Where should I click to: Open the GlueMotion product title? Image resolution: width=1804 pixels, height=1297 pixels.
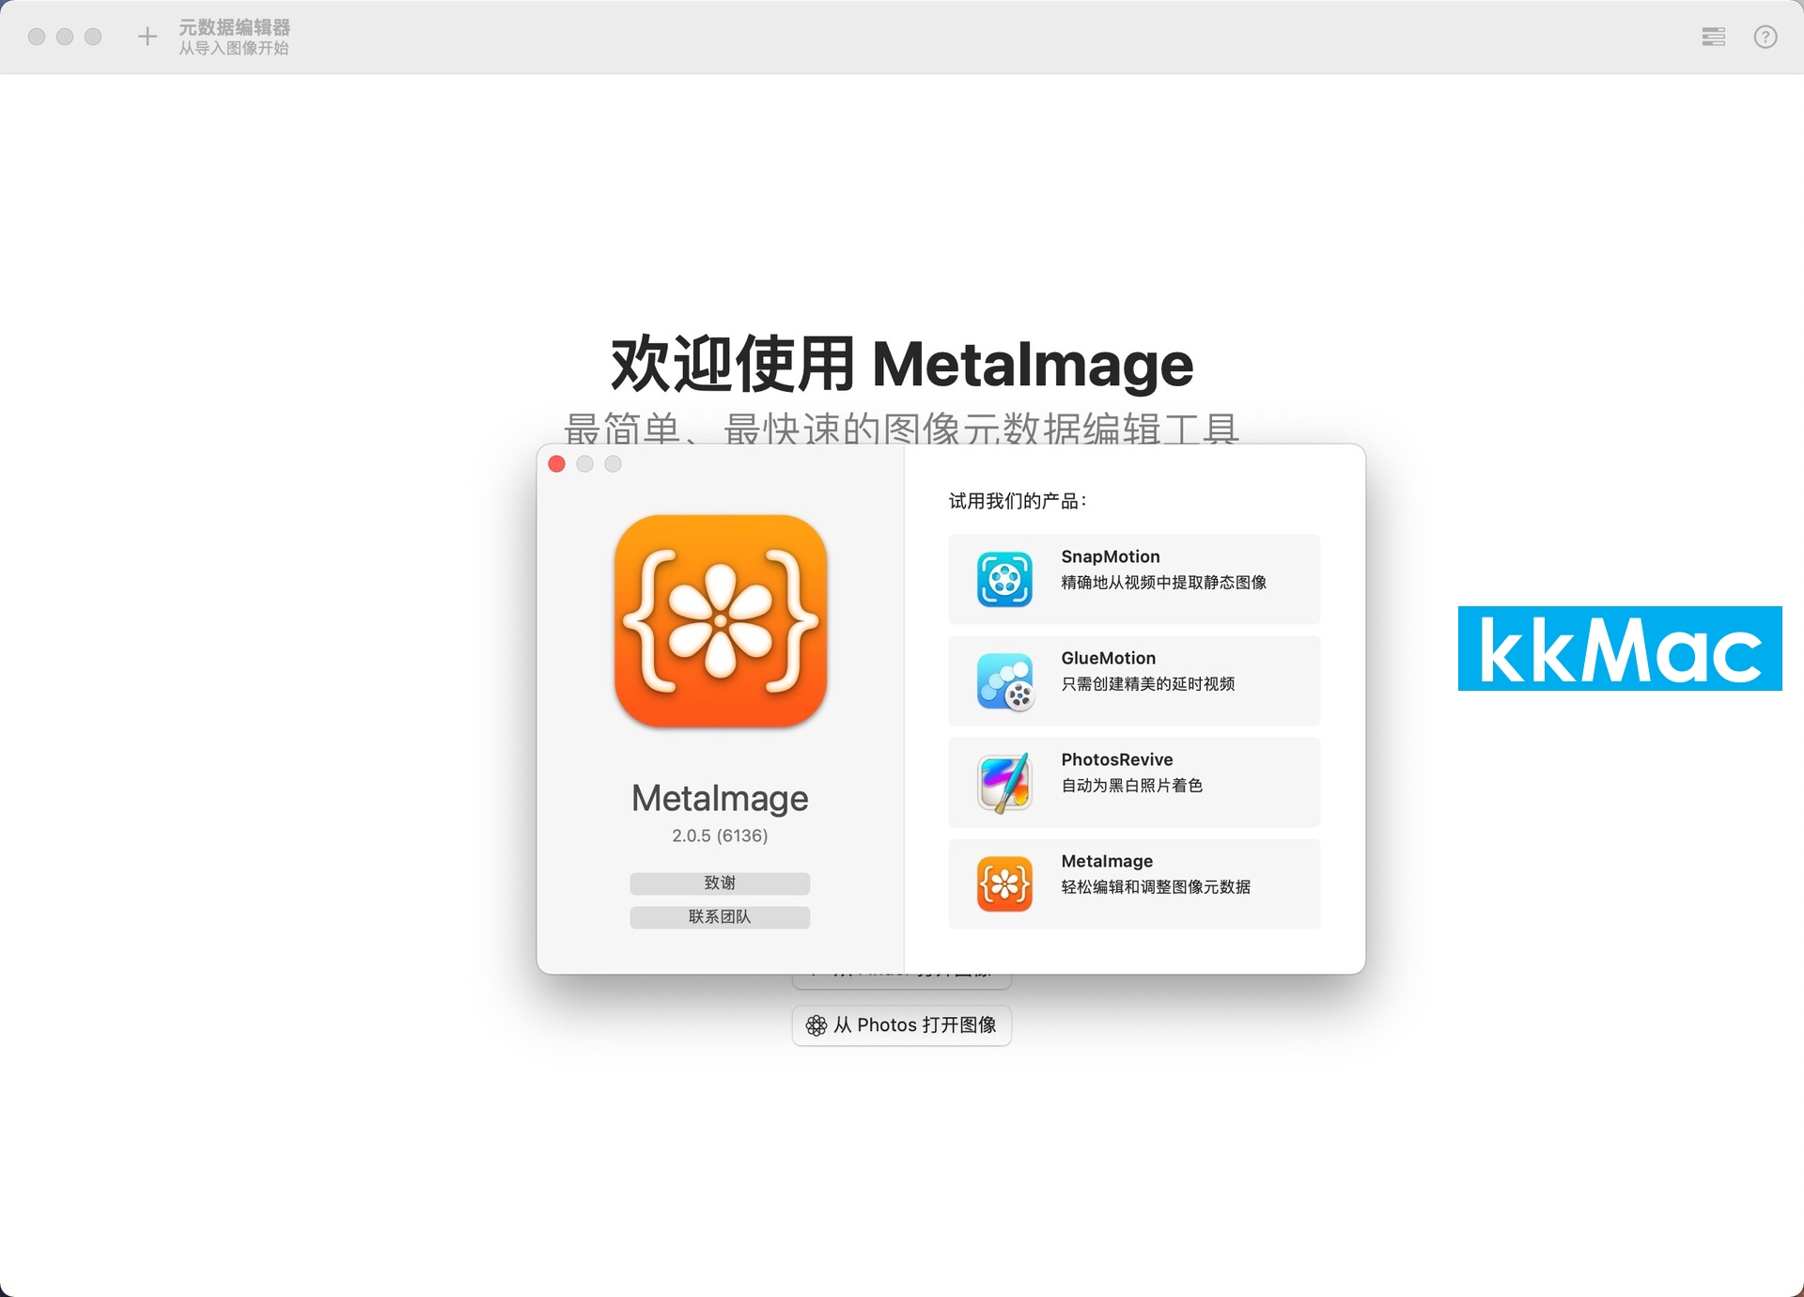(x=1109, y=658)
